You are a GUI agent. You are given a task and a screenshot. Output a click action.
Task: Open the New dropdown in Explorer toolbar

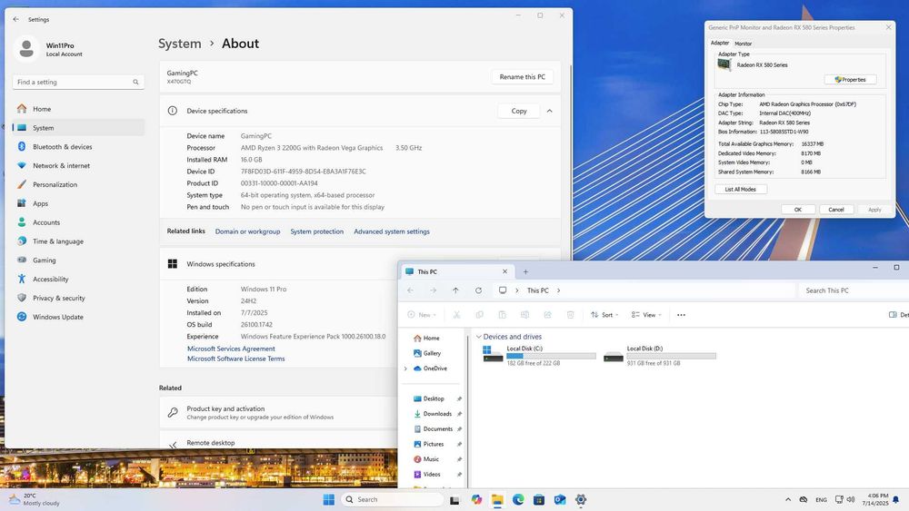pos(422,315)
